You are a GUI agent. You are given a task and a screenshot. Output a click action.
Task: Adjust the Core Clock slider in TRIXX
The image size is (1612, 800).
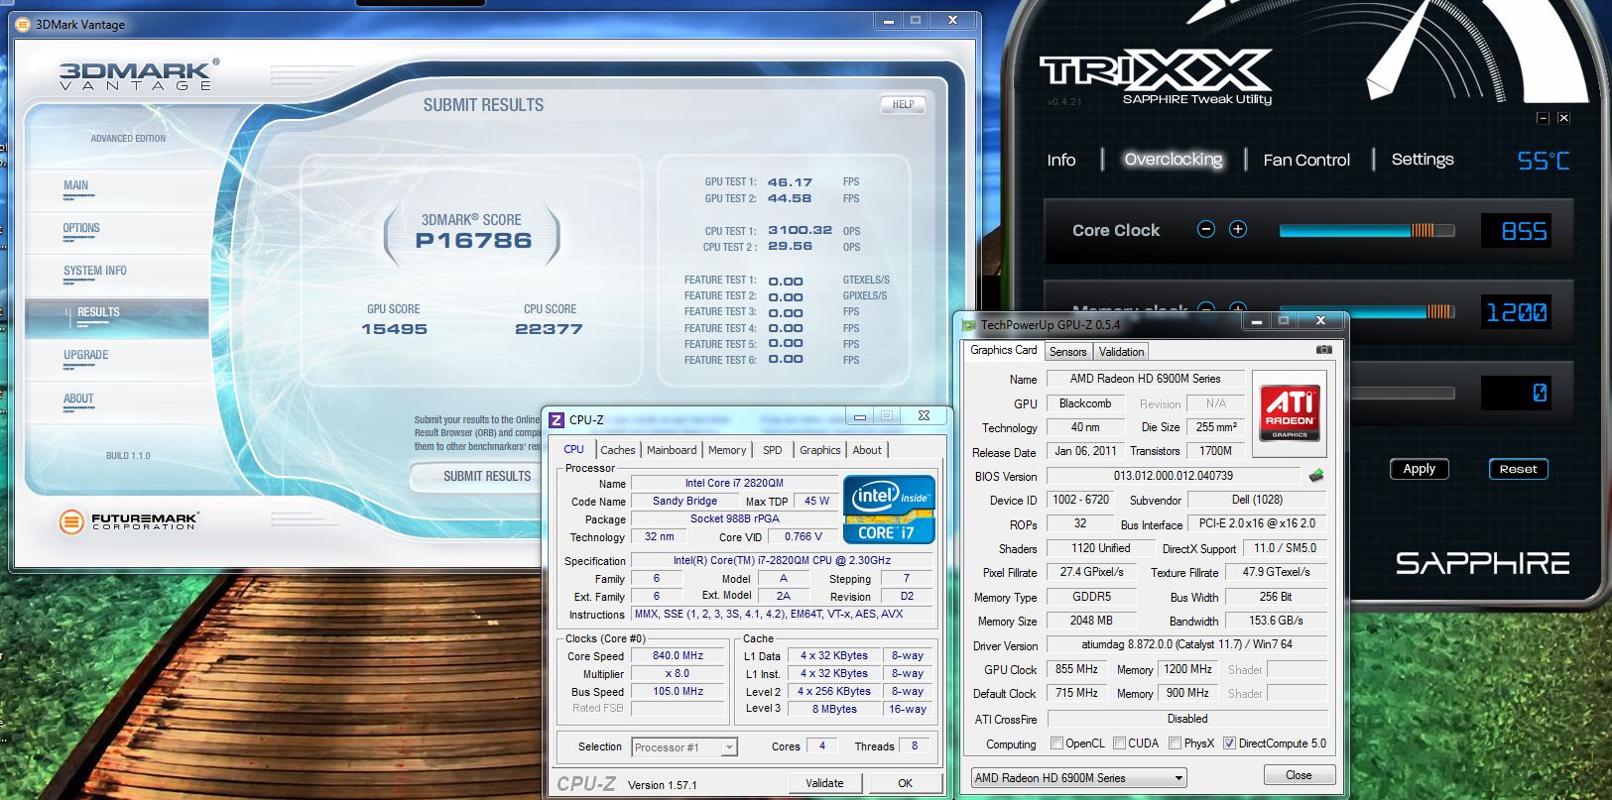1367,230
